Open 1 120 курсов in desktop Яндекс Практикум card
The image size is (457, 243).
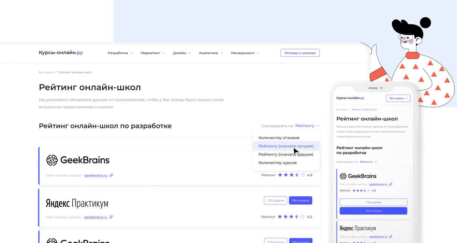(275, 201)
